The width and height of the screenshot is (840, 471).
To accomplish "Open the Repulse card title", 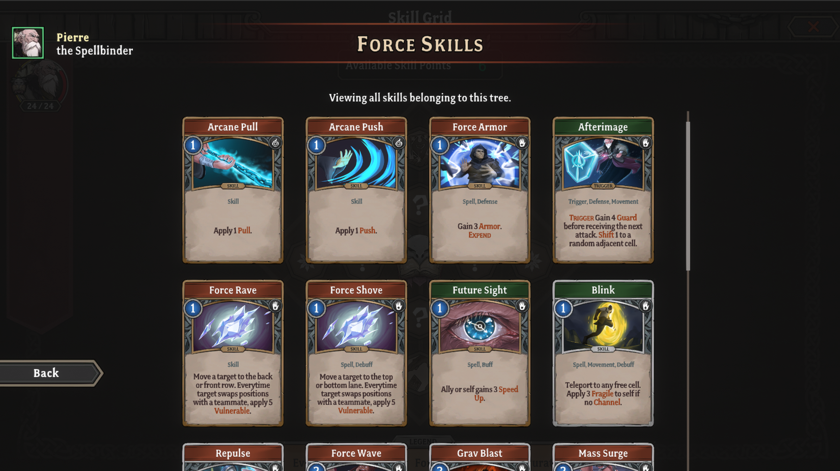I will (x=233, y=453).
